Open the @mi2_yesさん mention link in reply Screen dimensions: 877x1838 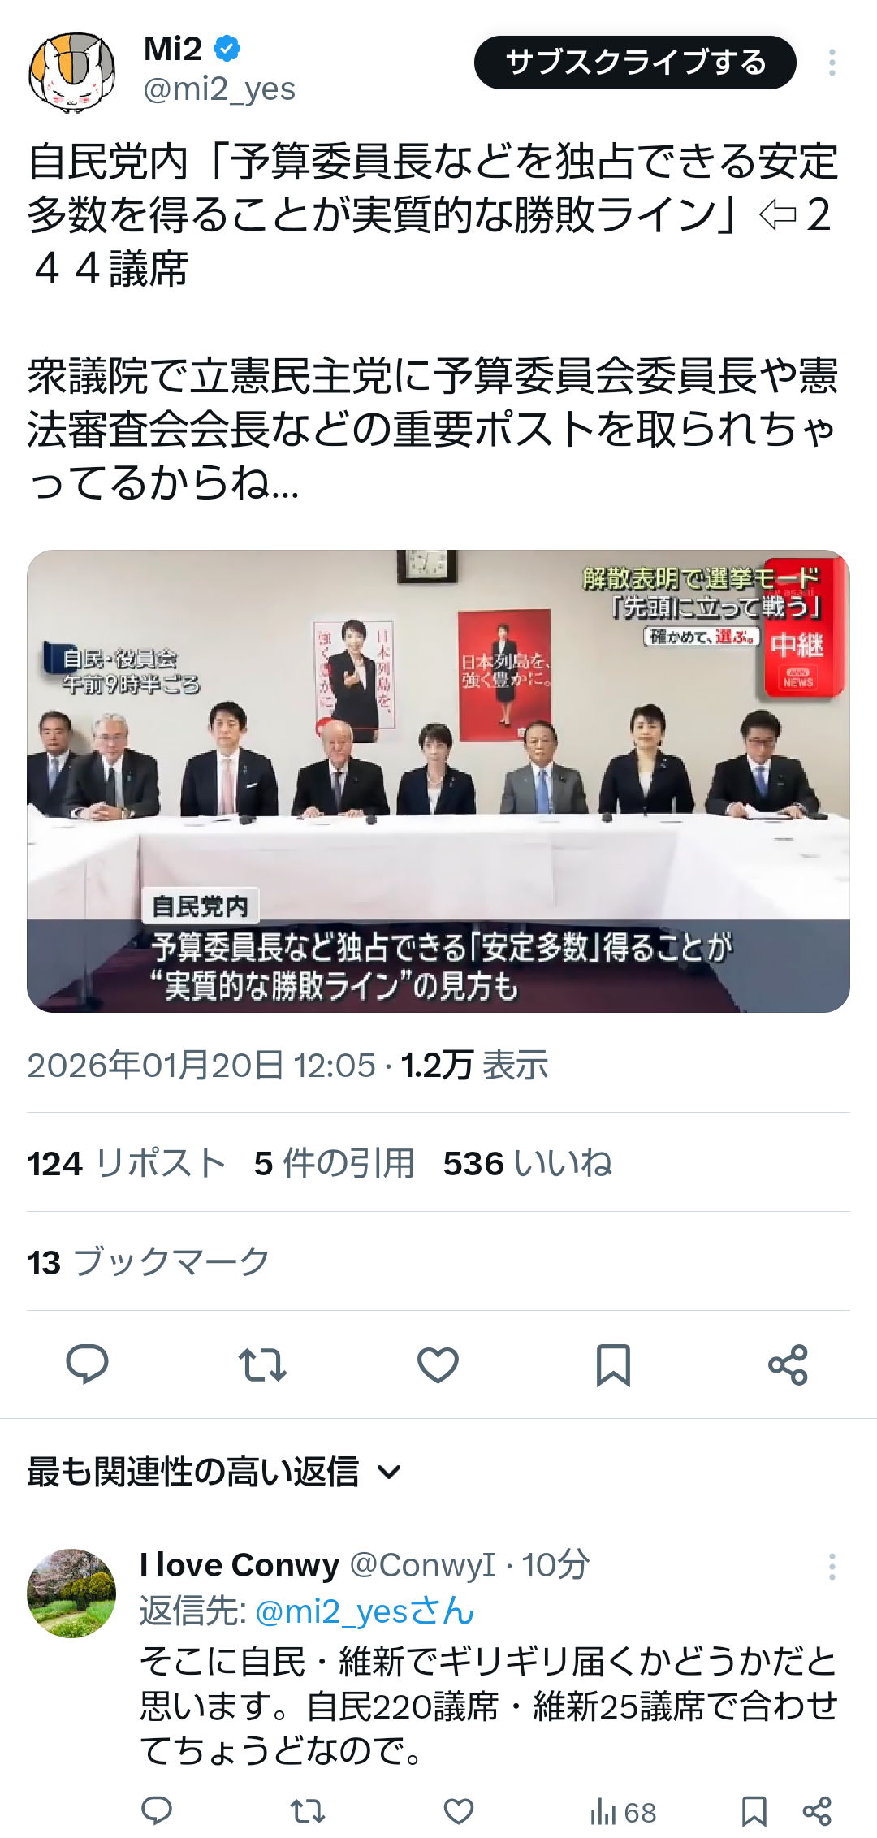[x=365, y=1611]
